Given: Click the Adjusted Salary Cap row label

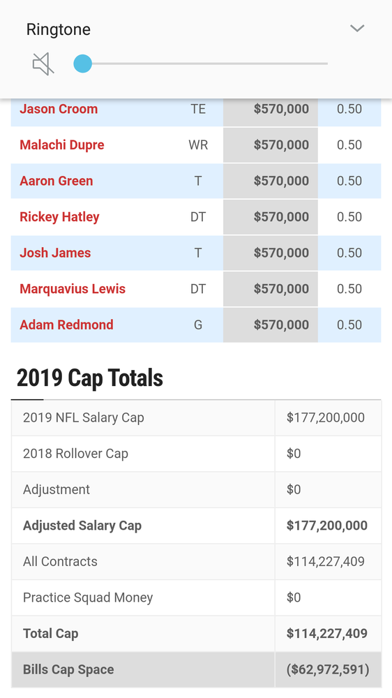Looking at the screenshot, I should tap(82, 526).
